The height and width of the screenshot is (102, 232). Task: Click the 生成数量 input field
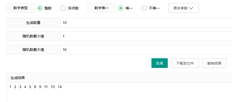point(146,23)
